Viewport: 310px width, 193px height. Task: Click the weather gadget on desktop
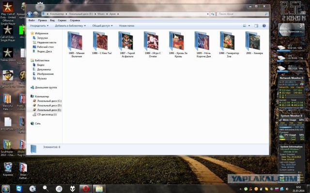291,30
